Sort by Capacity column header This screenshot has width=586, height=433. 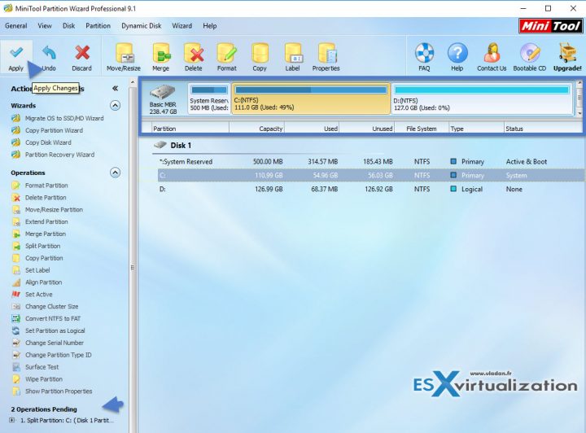[257, 129]
